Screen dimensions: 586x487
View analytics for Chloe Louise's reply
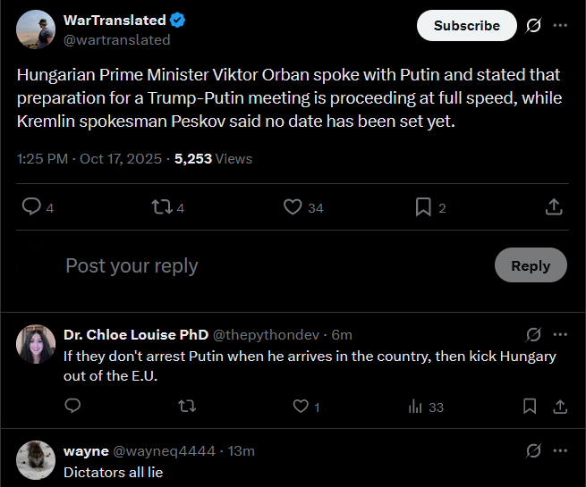415,407
